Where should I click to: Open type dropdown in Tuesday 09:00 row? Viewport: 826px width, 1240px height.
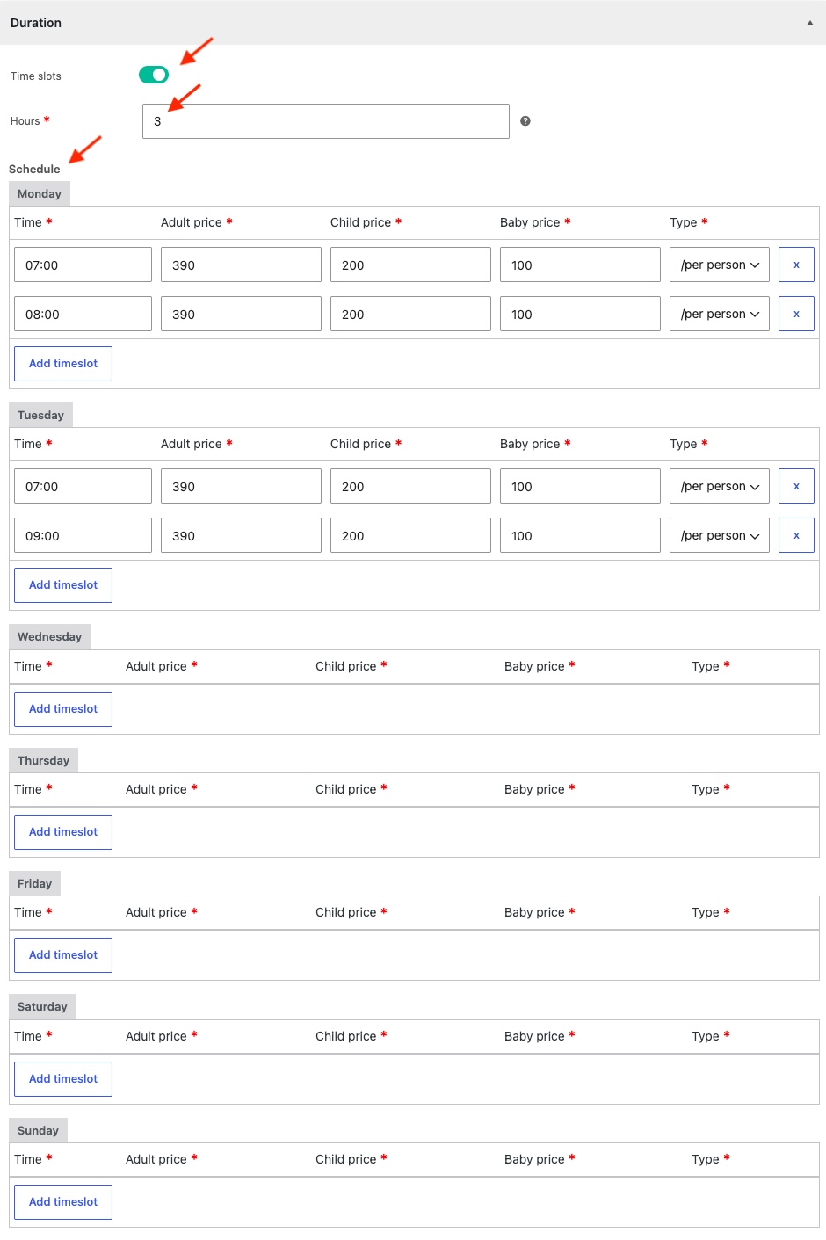click(720, 535)
